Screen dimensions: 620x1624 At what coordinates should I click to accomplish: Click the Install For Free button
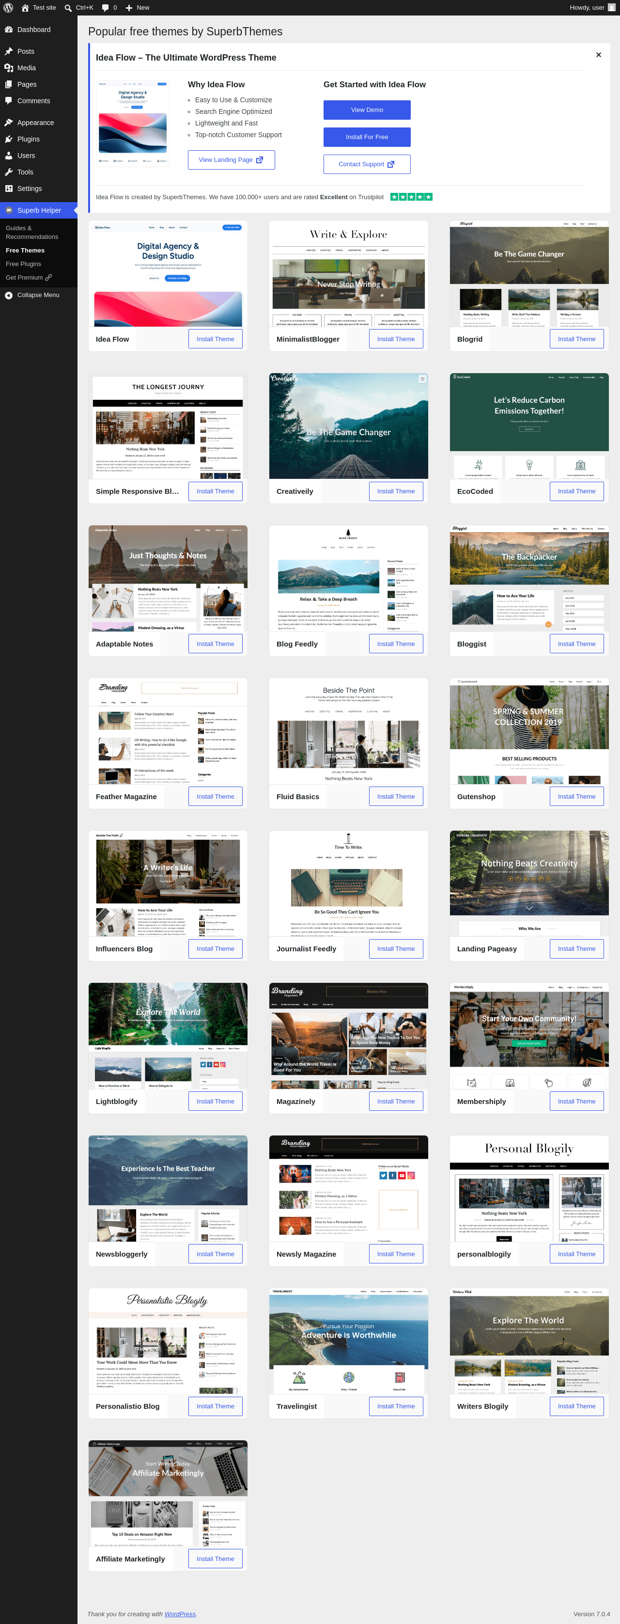click(x=367, y=137)
